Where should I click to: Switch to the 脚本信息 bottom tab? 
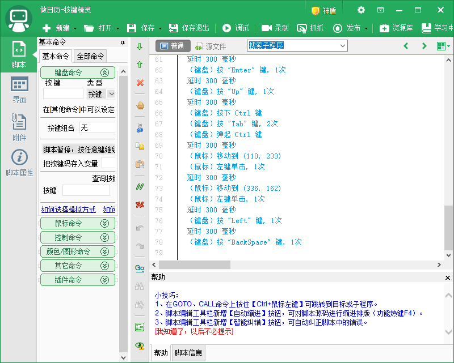[x=188, y=353]
